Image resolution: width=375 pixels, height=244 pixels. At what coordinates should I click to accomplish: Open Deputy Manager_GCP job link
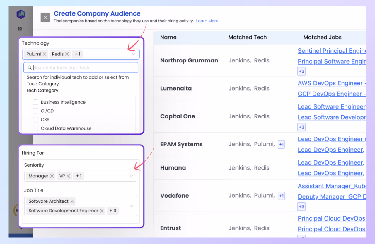(332, 196)
